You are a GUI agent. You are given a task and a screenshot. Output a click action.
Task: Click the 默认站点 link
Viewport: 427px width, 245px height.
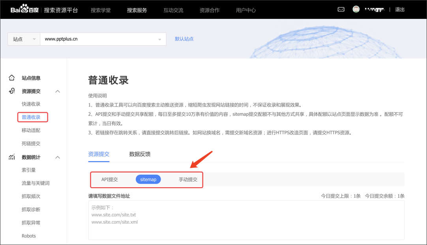[184, 39]
